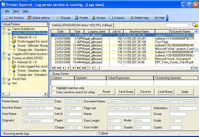Toggle Case sensitive search for string

(x=53, y=92)
